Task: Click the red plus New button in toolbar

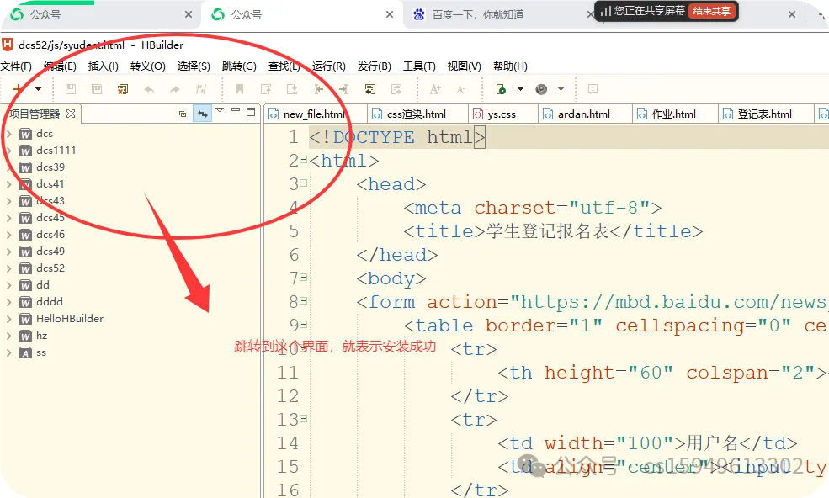Action: point(18,89)
